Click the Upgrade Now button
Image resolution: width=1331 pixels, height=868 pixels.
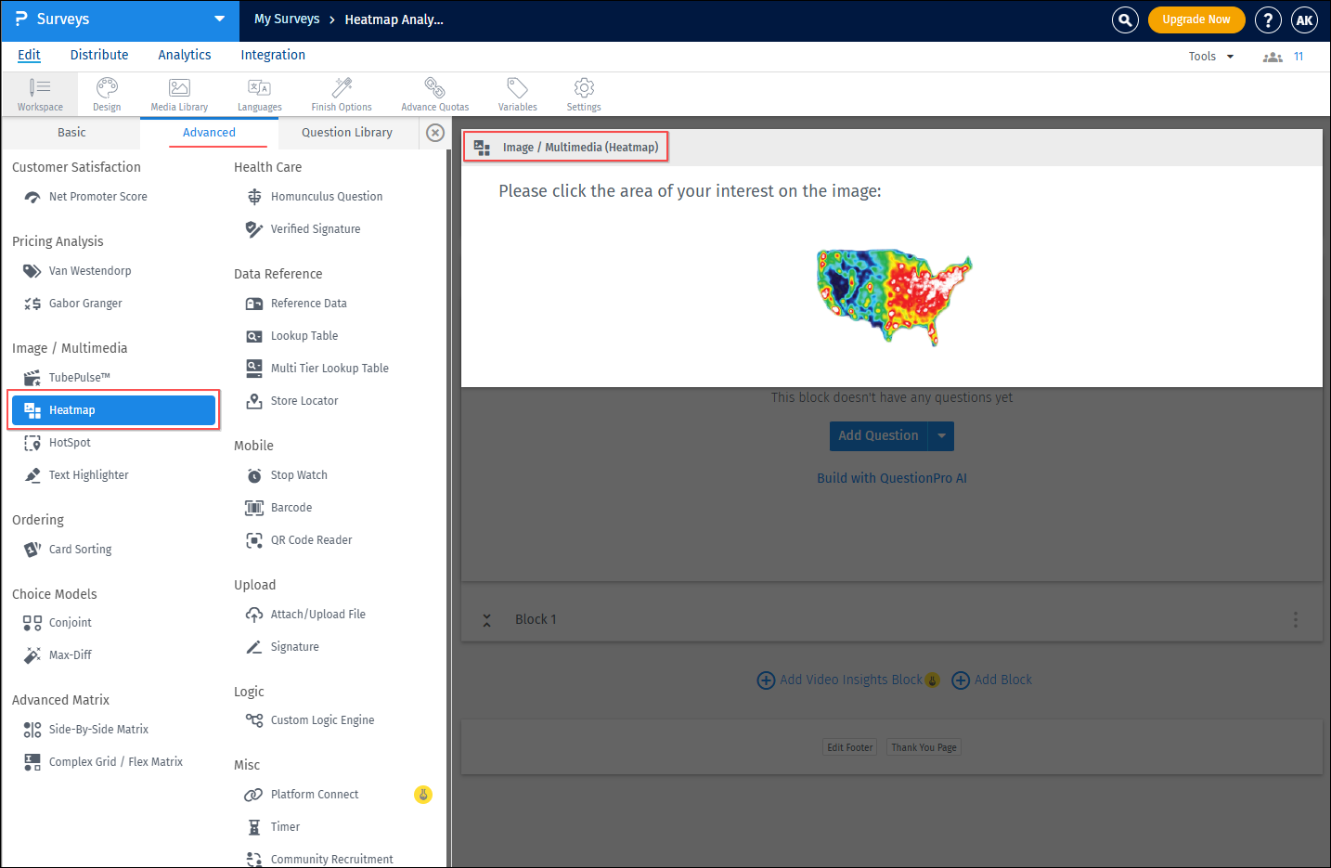click(x=1196, y=19)
